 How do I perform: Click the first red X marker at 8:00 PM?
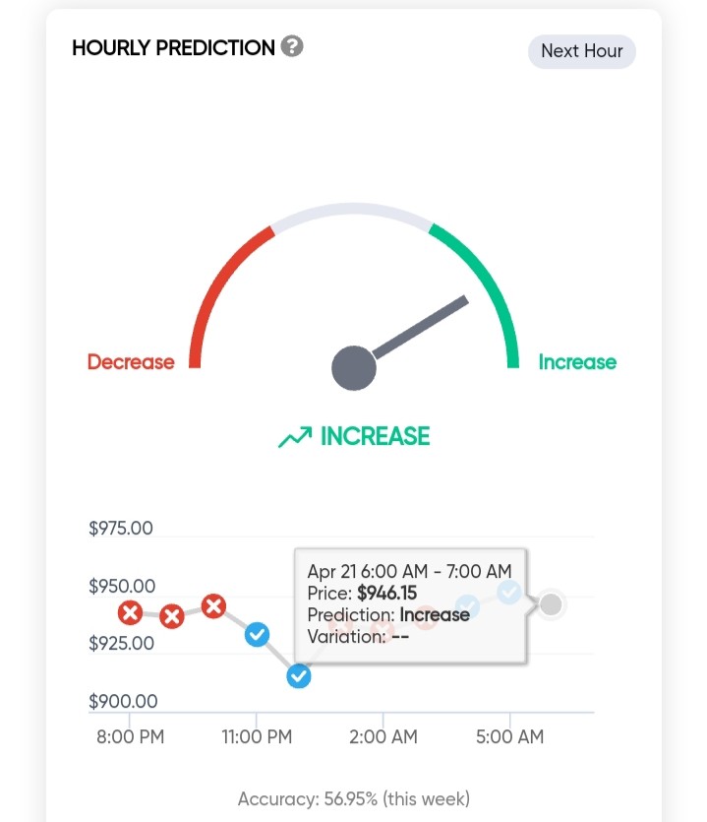tap(131, 612)
